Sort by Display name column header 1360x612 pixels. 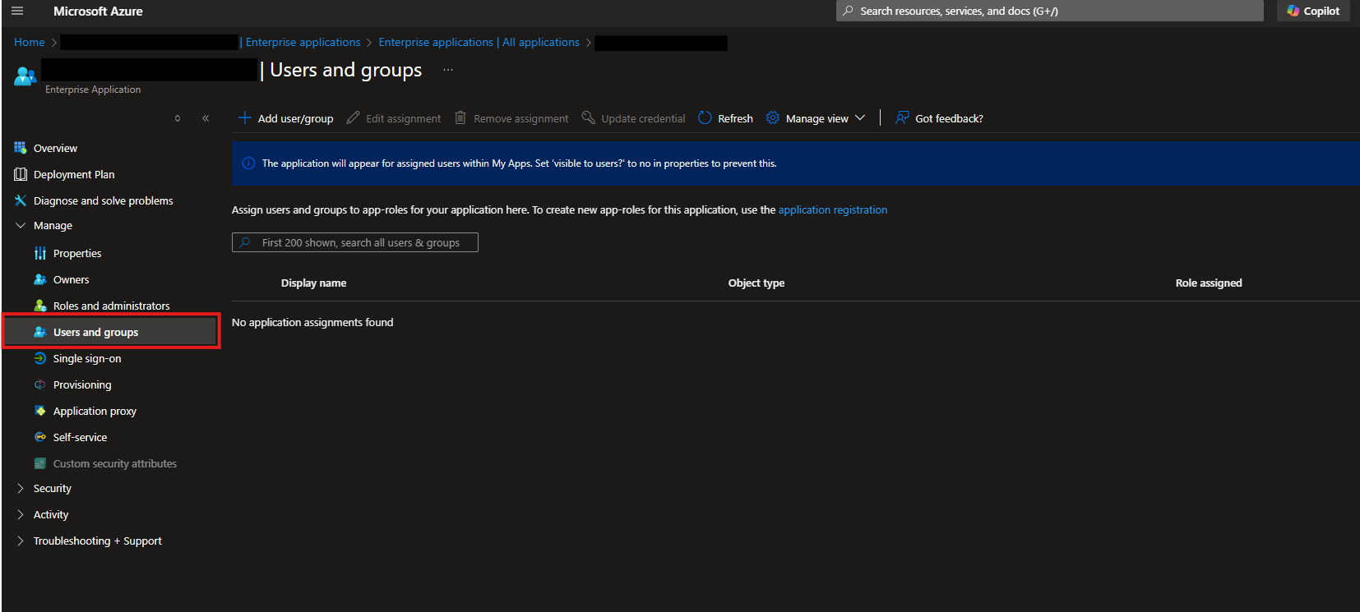tap(313, 283)
